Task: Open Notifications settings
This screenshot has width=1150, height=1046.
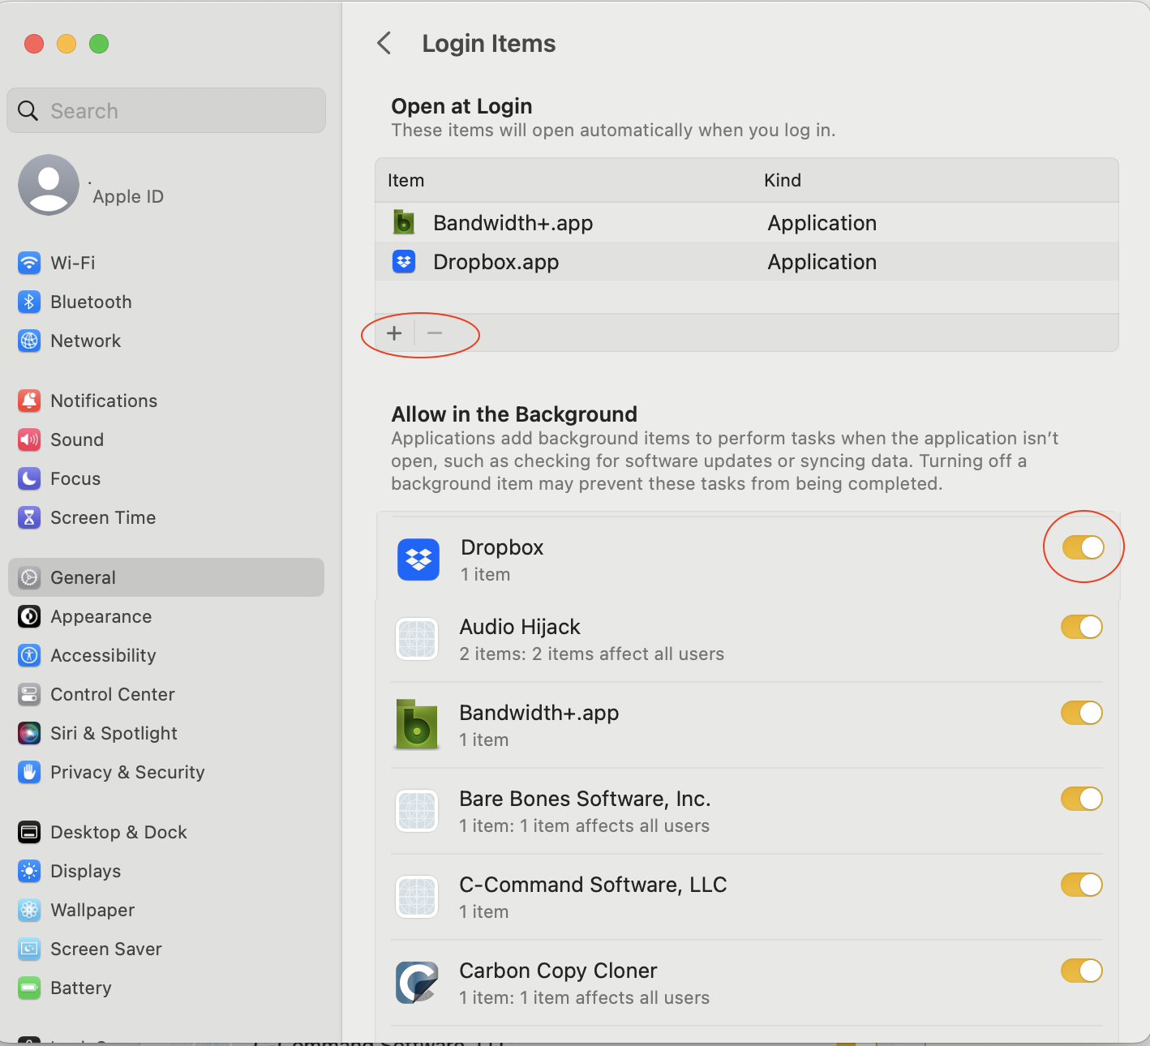Action: tap(166, 401)
